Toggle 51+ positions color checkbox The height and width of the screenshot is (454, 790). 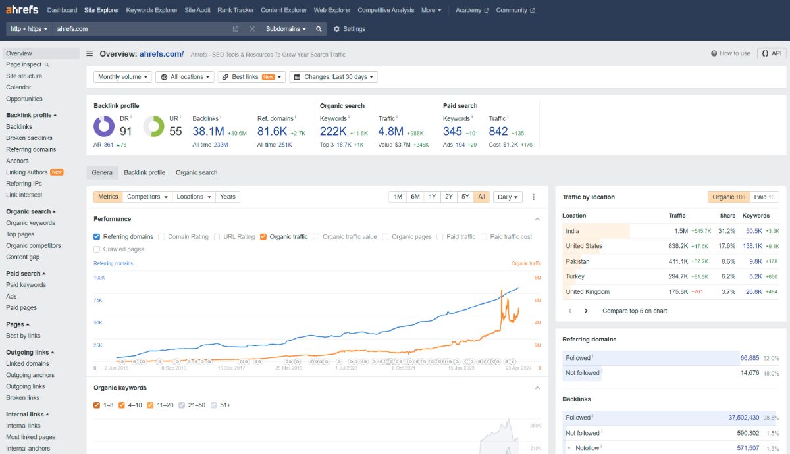pyautogui.click(x=213, y=405)
